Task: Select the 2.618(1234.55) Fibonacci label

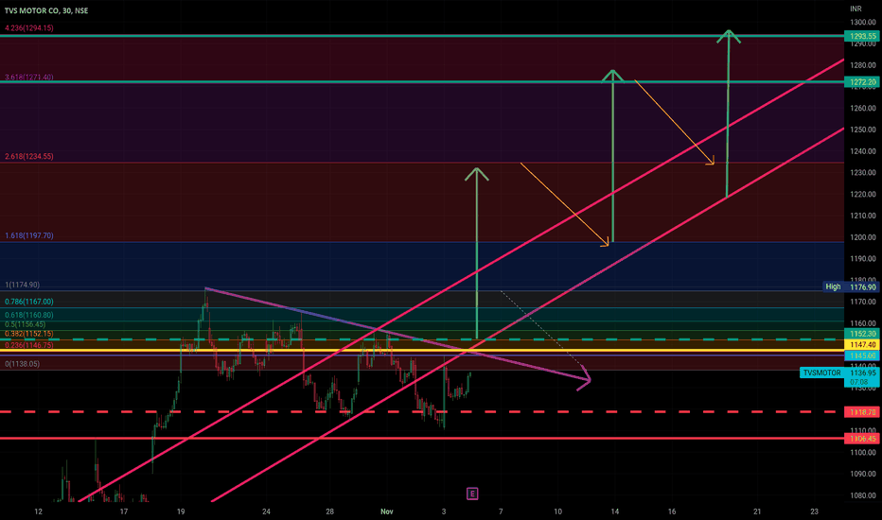Action: tap(29, 156)
